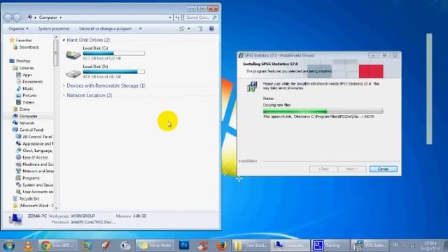The height and width of the screenshot is (252, 448).
Task: Open Appearance and Personalization entry
Action: tap(38, 143)
